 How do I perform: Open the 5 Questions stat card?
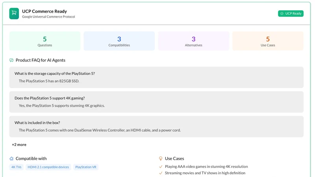[45, 41]
